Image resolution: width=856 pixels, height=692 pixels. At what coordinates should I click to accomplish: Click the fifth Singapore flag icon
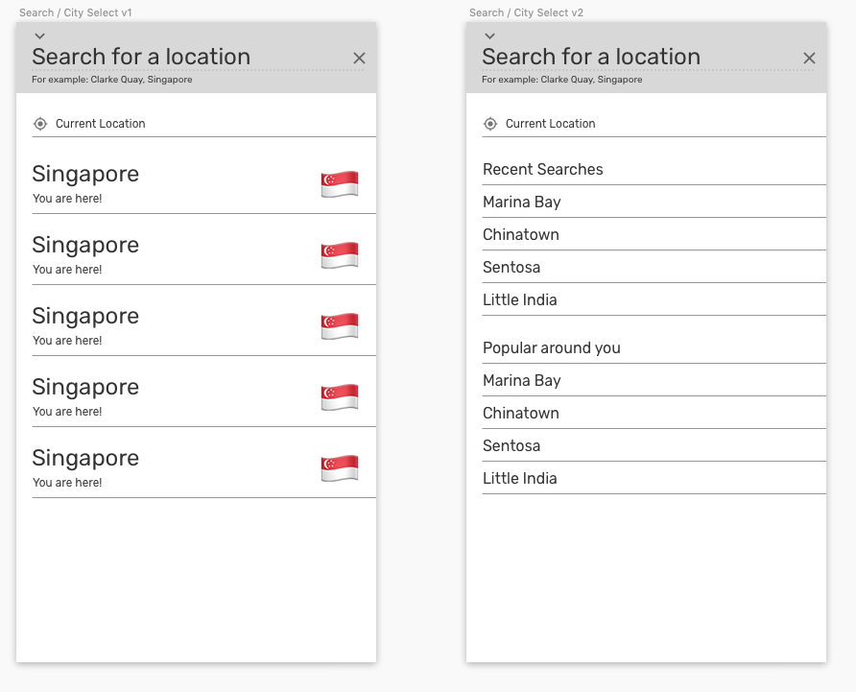340,467
